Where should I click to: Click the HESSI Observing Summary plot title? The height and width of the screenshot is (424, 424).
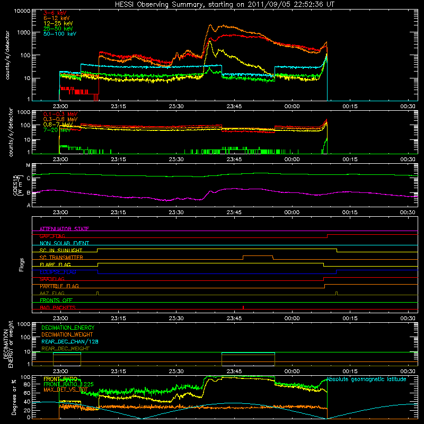coord(224,5)
